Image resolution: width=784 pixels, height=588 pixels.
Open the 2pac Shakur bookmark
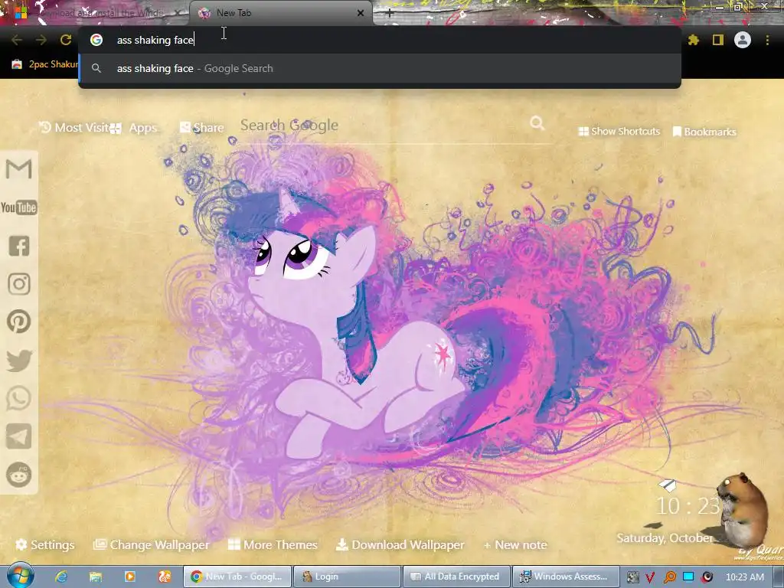[x=45, y=64]
